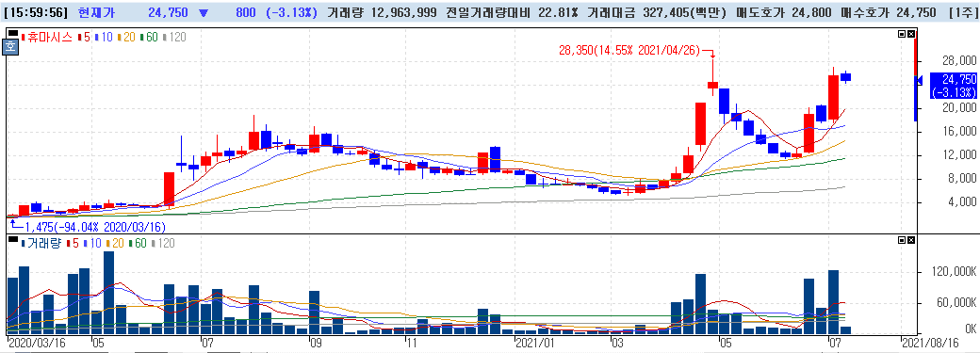This screenshot has height=353, width=980.
Task: Click the '11' month label on date axis
Action: [x=411, y=343]
